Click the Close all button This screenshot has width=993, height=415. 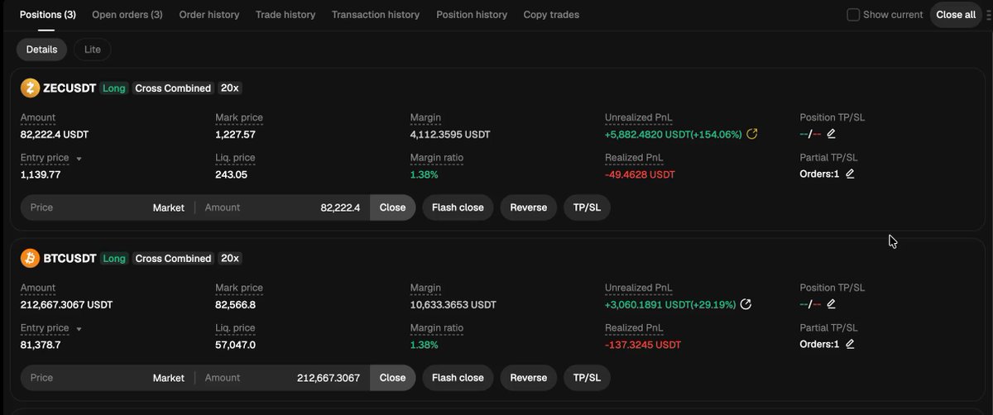tap(956, 15)
